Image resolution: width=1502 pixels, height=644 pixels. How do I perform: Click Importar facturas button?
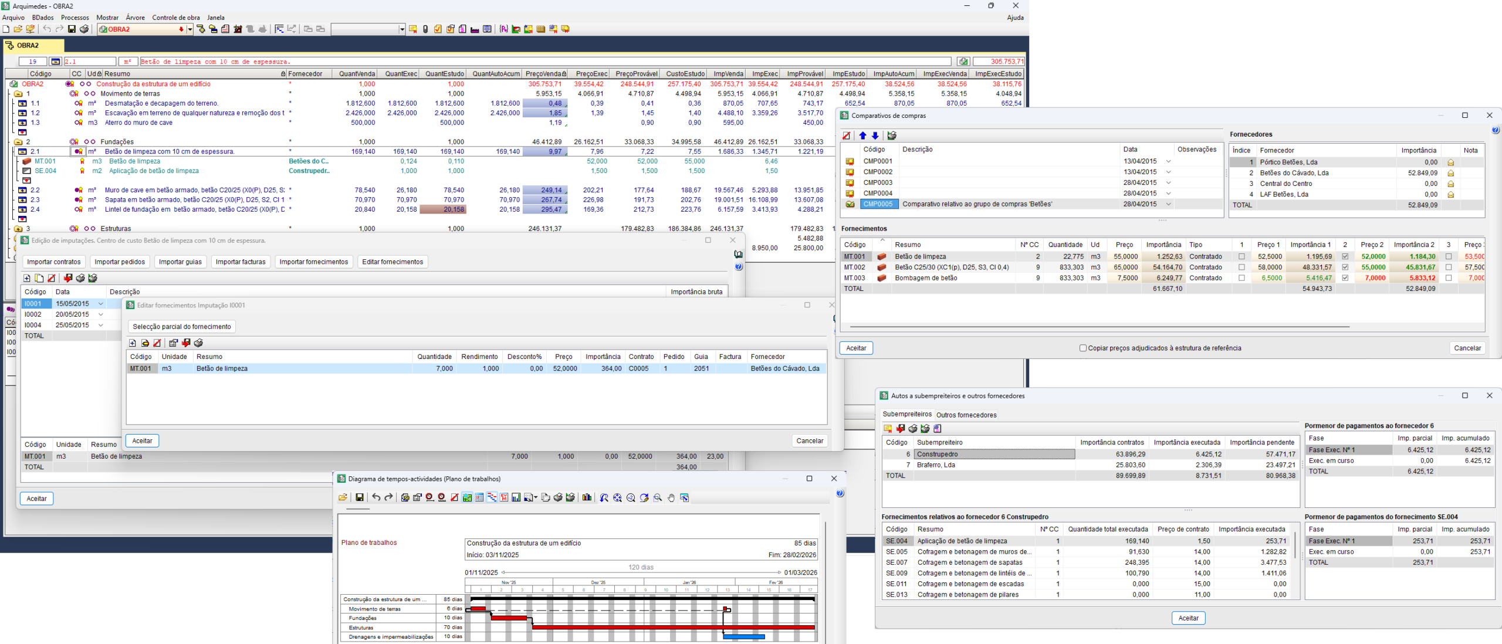pos(240,262)
